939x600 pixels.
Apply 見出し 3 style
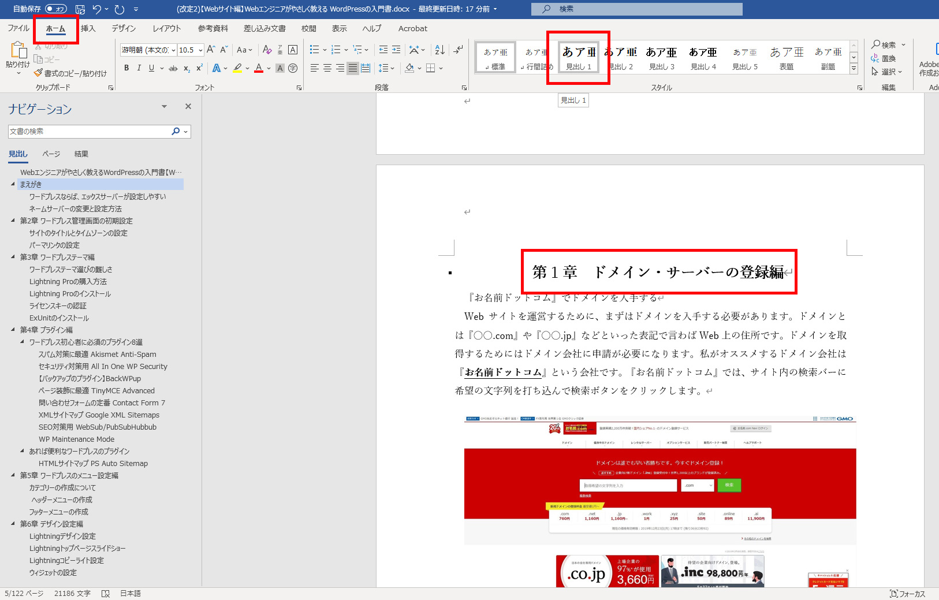click(662, 57)
